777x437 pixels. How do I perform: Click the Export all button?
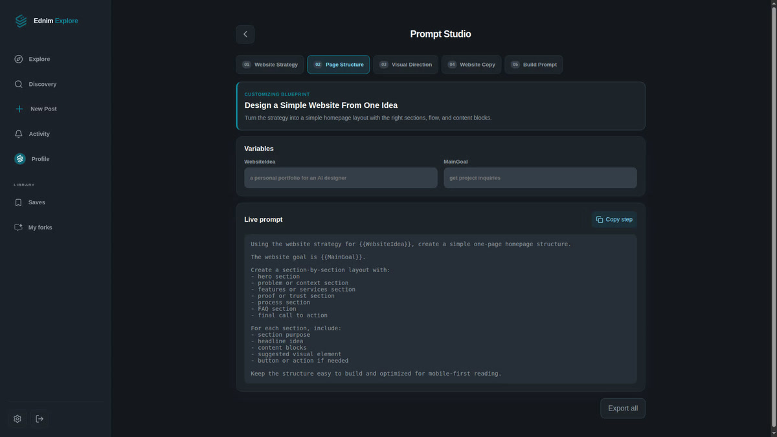coord(623,409)
